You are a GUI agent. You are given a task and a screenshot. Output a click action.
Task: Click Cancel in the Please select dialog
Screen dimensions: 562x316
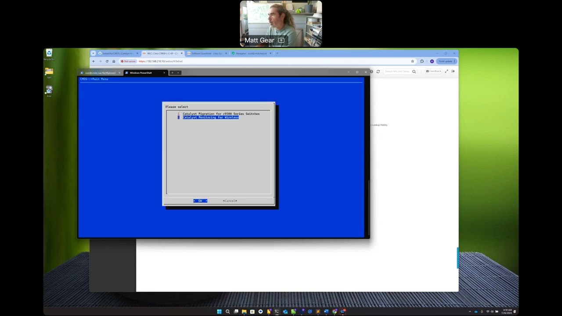point(230,201)
